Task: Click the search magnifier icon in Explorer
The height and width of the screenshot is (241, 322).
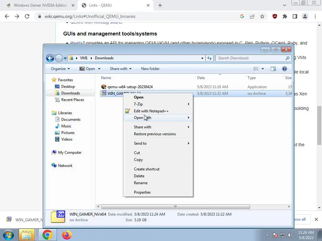Action: click(287, 58)
